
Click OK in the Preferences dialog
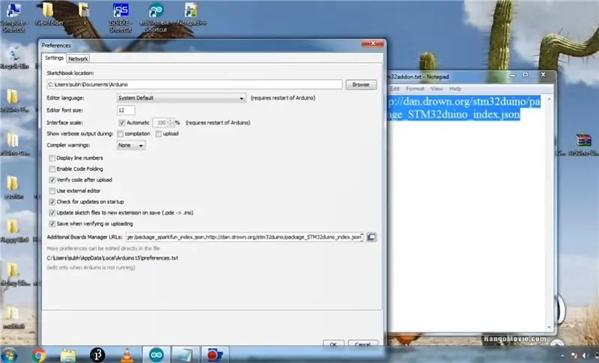tap(333, 344)
